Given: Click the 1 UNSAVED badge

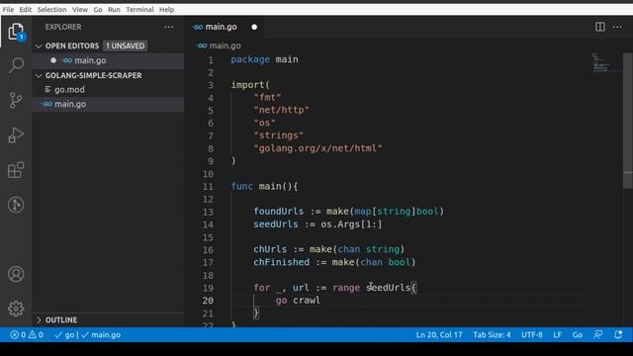Looking at the screenshot, I should [x=126, y=46].
